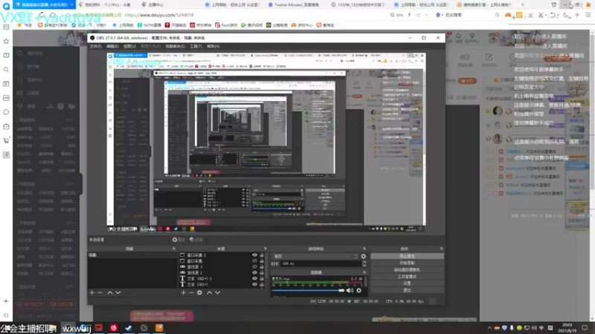Viewport: 595px width, 334px height.
Task: Move the scene up in the Scenes panel
Action: [x=109, y=292]
